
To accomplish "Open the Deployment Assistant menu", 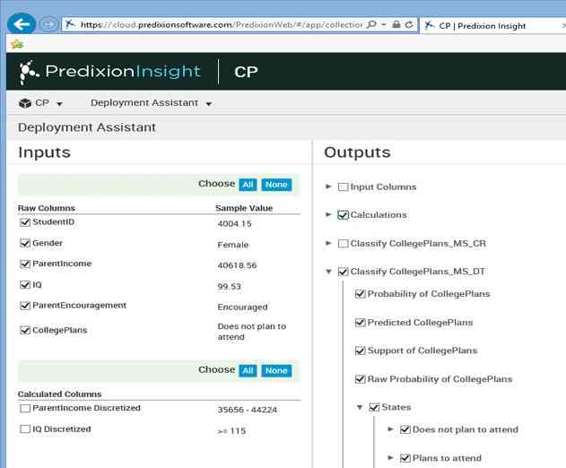I will 151,103.
